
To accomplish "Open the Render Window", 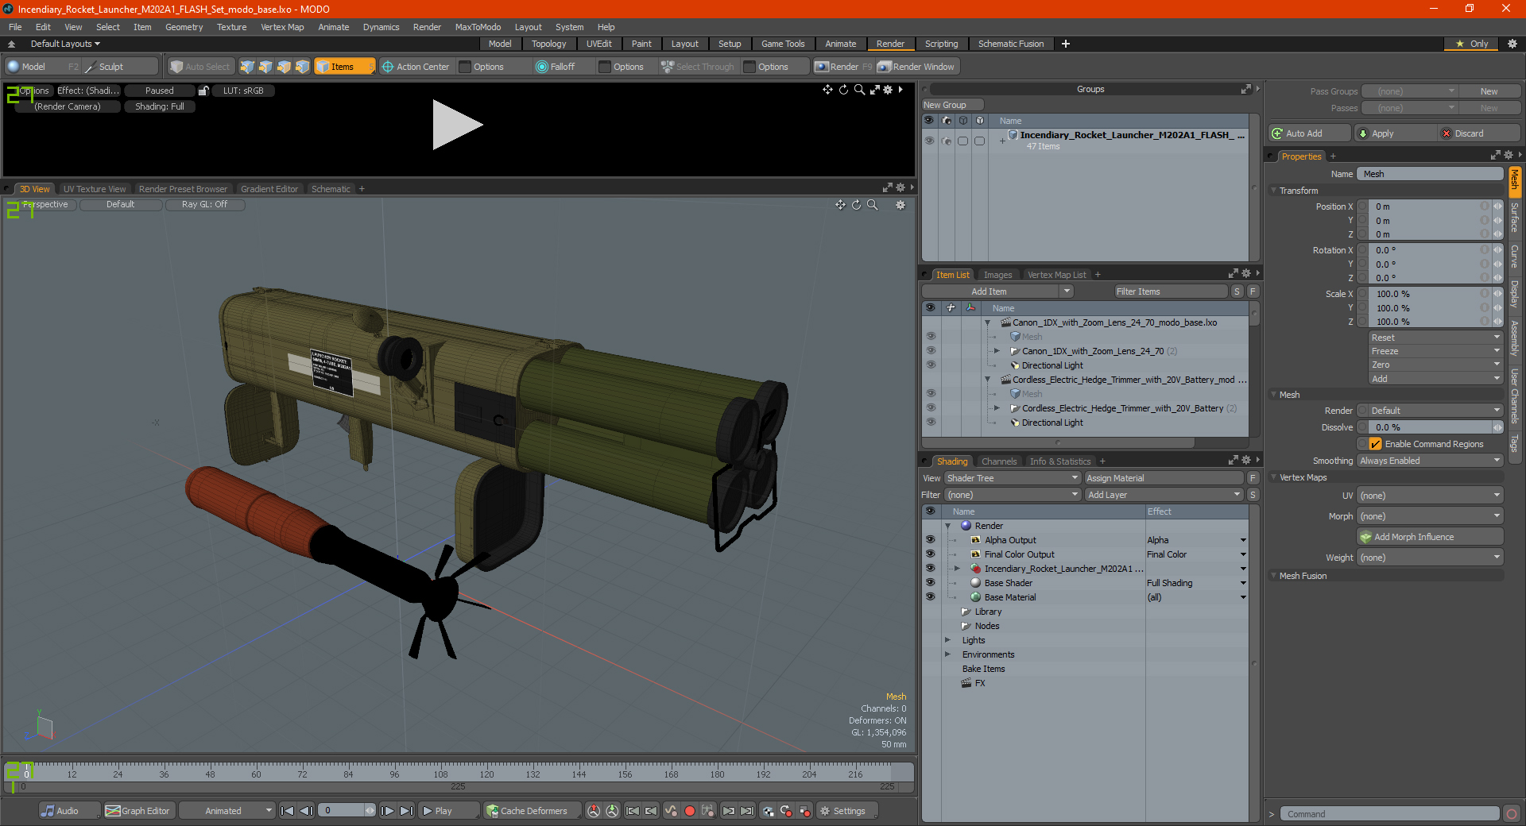I will click(x=919, y=67).
